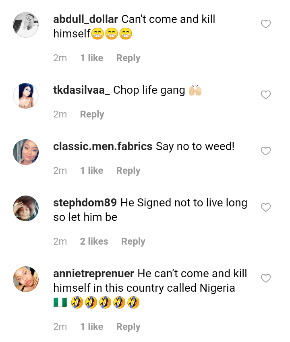Like the classic.men.fabrics comment

[x=265, y=151]
